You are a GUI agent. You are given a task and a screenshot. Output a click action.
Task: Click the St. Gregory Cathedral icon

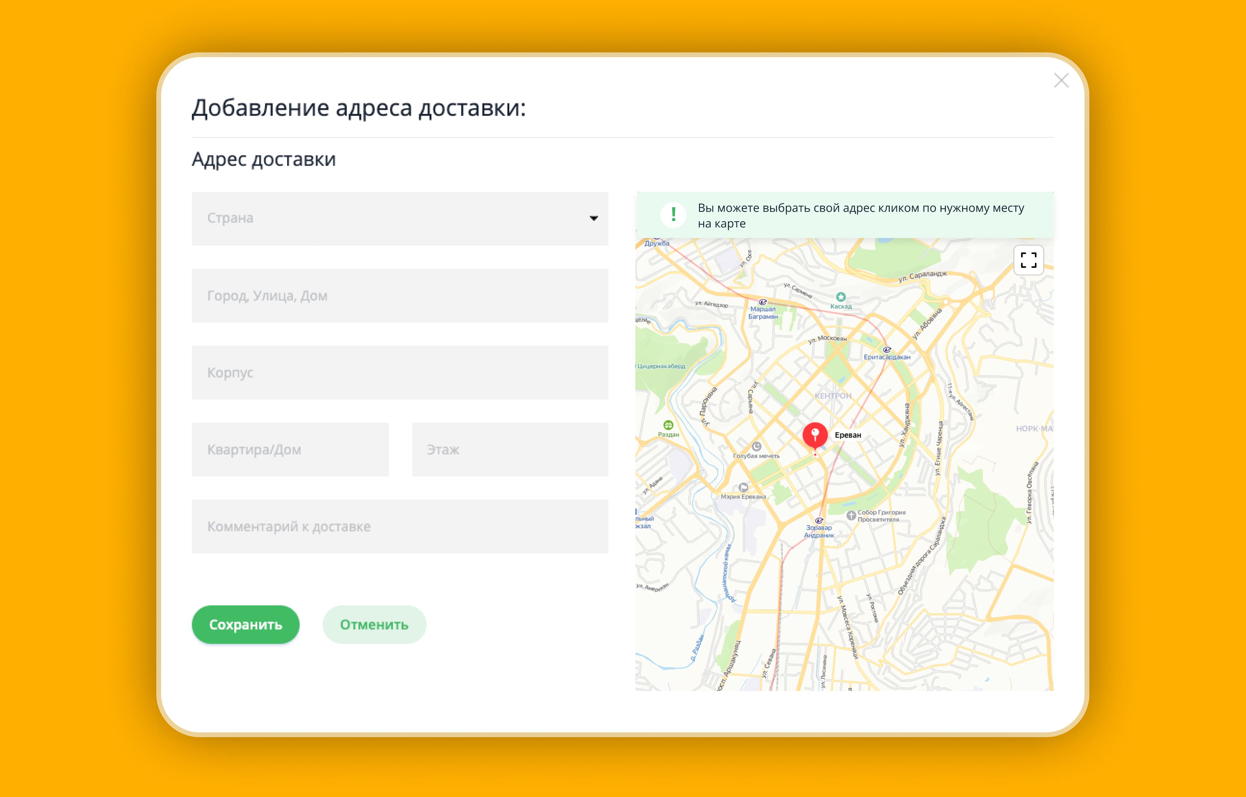point(851,515)
